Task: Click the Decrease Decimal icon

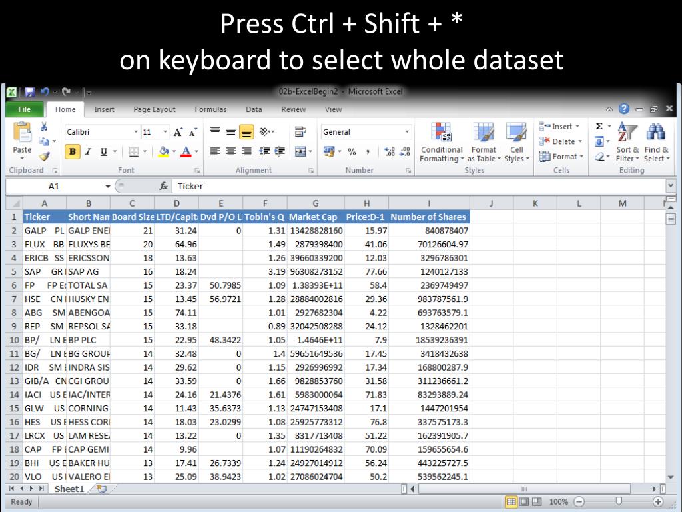Action: tap(406, 151)
